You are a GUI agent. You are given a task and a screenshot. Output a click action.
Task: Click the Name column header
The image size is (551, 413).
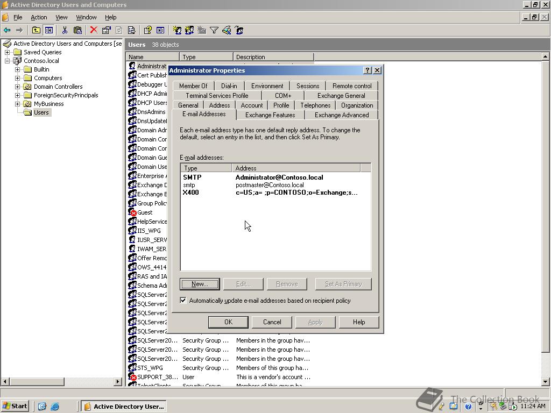pos(152,57)
